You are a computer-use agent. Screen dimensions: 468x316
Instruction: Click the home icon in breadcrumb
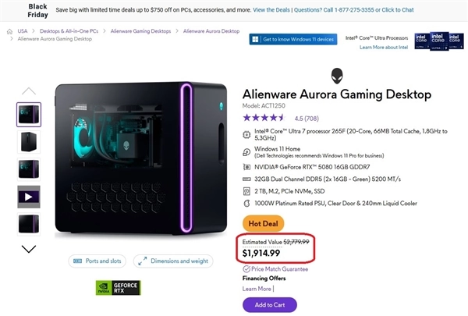click(9, 31)
